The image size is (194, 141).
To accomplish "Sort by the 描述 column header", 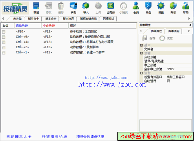I will point(102,26).
